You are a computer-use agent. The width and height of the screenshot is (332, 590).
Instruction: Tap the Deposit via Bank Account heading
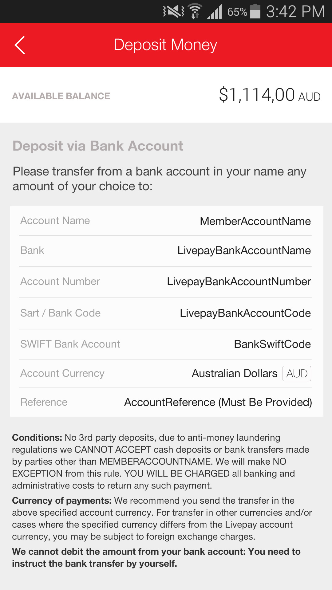point(98,146)
